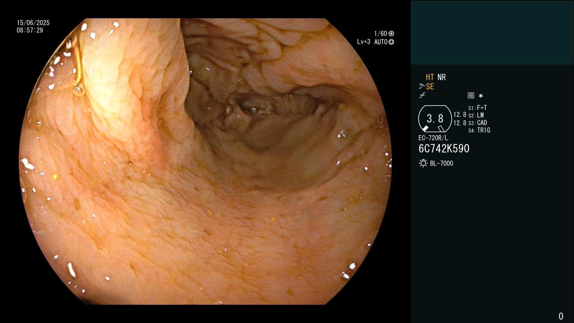Click the tone curve icon below SE
Screen dimensions: 574x323
pyautogui.click(x=422, y=95)
